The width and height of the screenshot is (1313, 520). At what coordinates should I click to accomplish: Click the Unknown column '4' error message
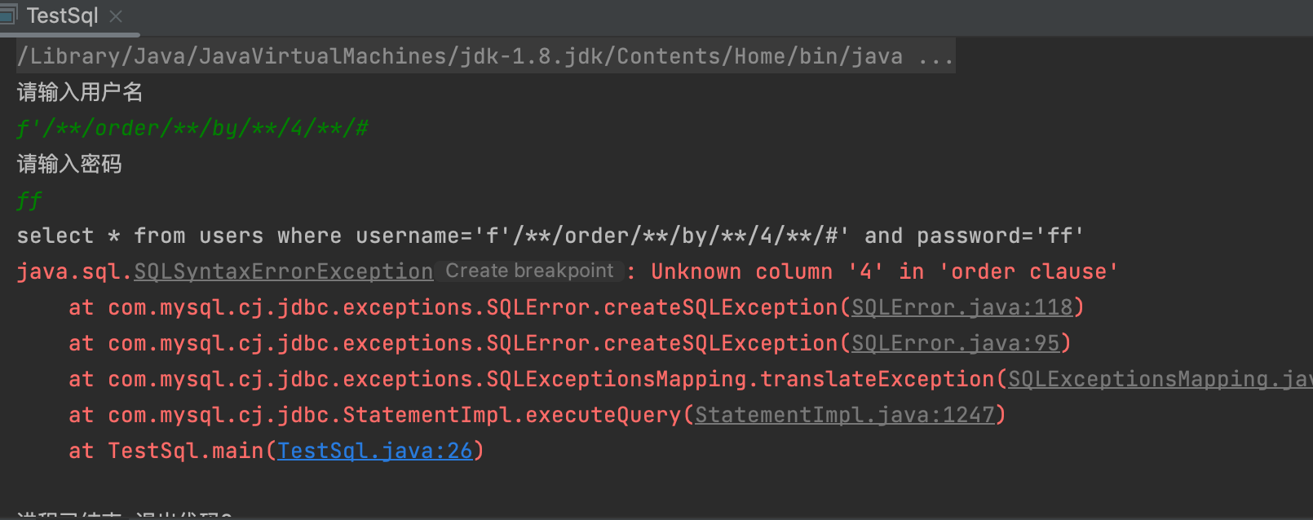883,271
